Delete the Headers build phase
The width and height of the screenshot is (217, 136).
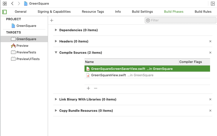tap(210, 41)
